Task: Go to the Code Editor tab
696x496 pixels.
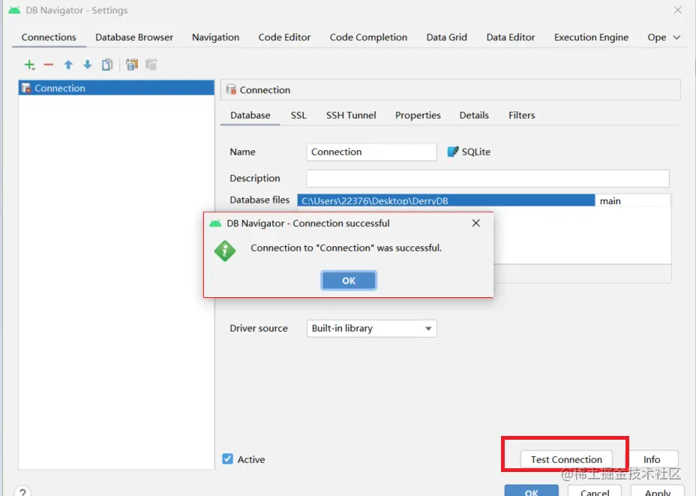Action: tap(284, 38)
